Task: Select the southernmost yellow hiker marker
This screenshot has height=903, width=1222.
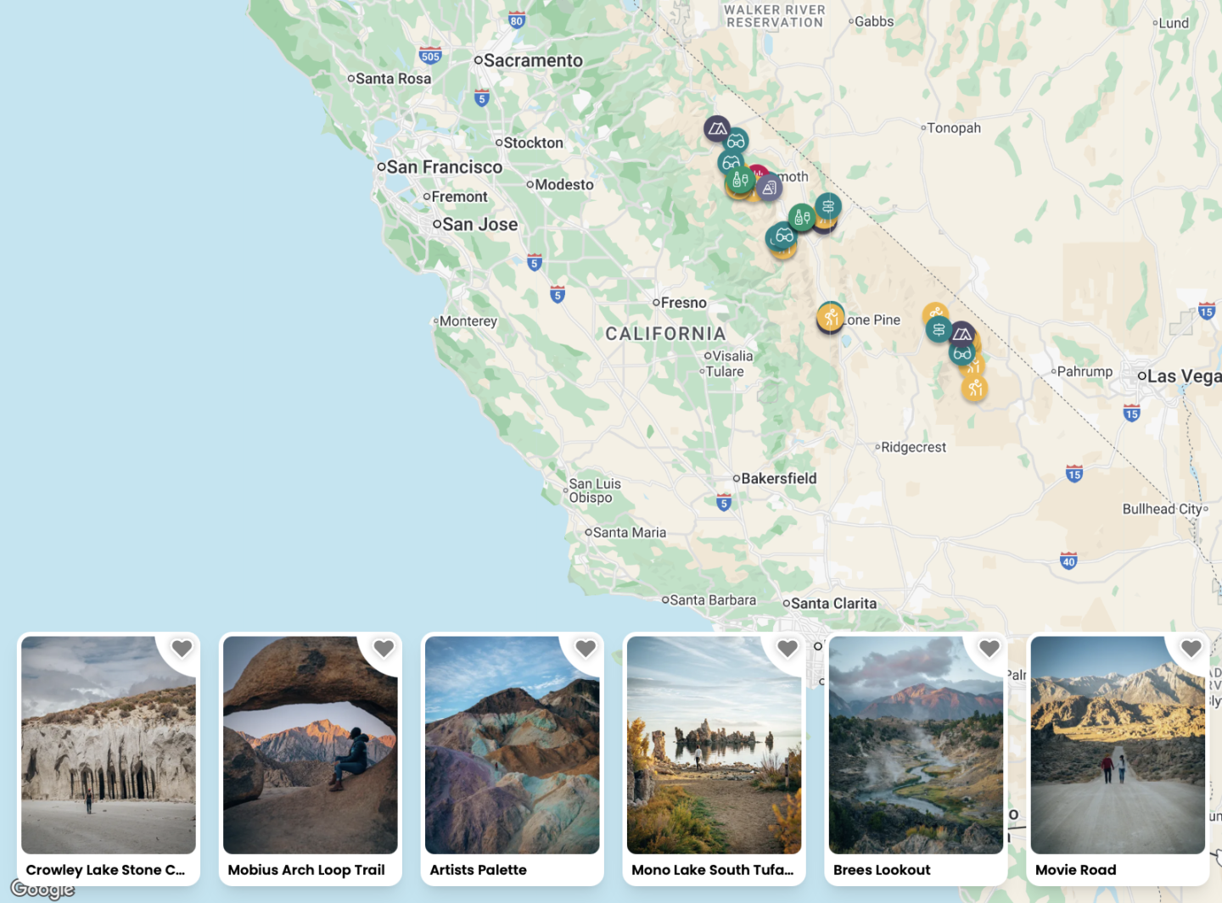Action: pos(974,388)
